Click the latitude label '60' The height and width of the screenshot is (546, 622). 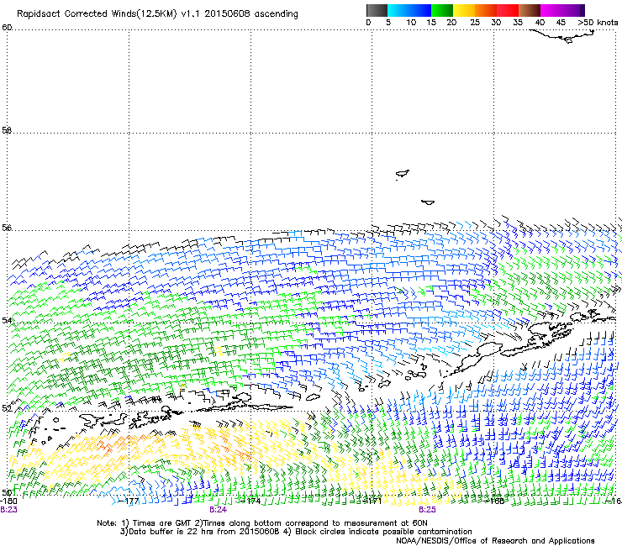point(7,28)
